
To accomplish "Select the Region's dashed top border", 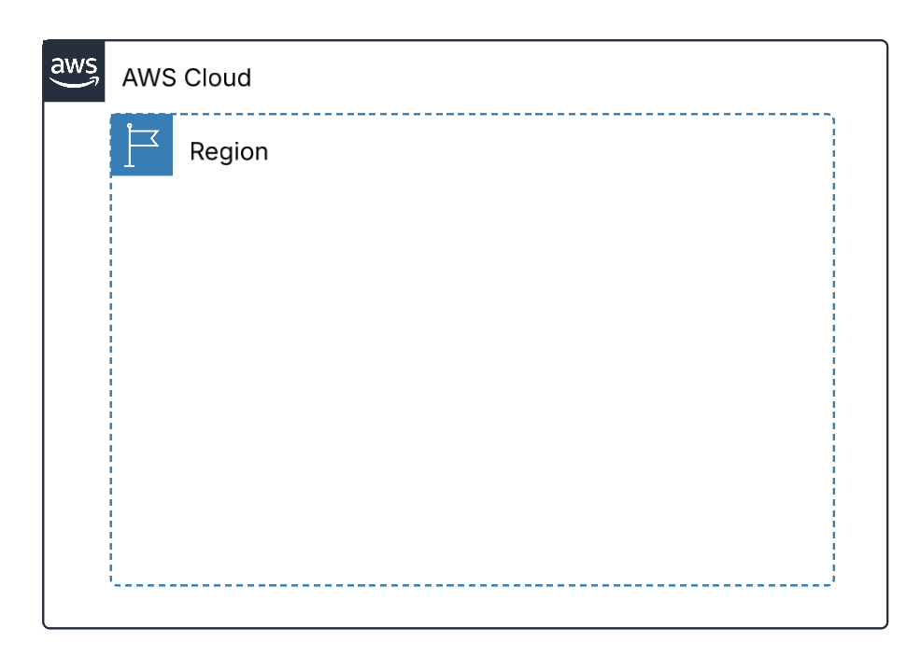I will 503,115.
